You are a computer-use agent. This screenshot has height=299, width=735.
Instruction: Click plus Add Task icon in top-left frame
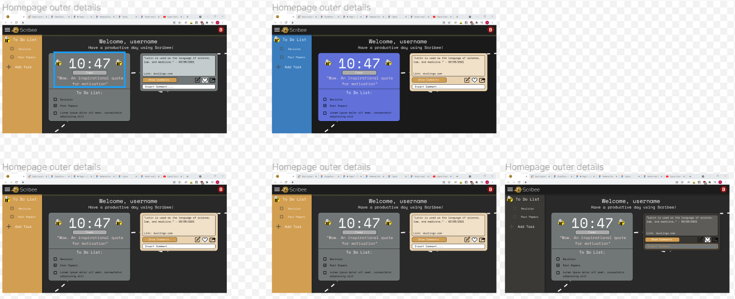point(8,67)
